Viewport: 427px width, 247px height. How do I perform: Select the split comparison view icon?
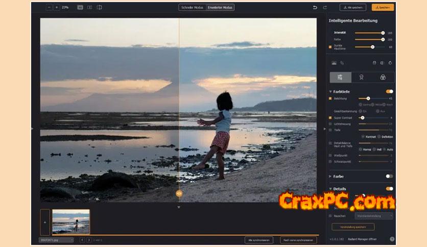point(90,8)
